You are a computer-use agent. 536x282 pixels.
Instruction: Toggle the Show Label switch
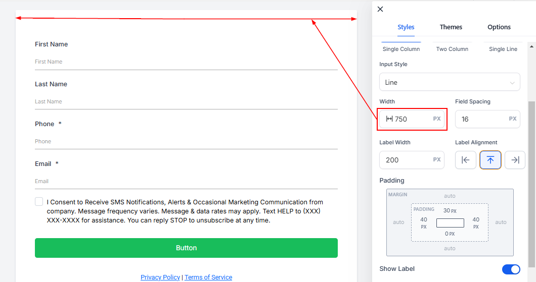[511, 269]
